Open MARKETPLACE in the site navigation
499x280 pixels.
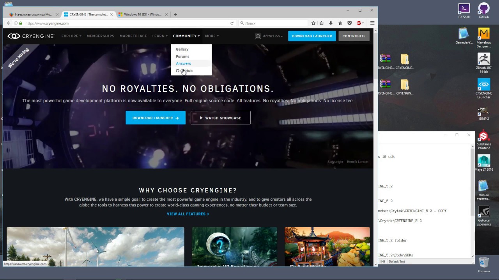(133, 36)
